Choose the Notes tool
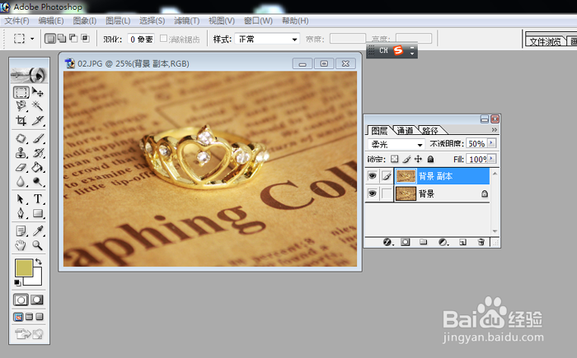 (21, 231)
